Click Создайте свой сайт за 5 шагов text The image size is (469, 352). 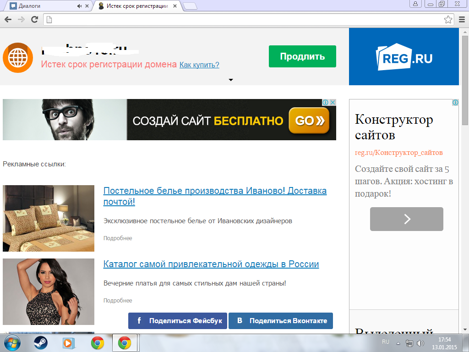404,181
